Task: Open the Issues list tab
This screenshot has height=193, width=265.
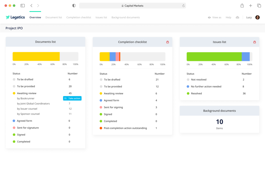Action: pyautogui.click(x=101, y=17)
